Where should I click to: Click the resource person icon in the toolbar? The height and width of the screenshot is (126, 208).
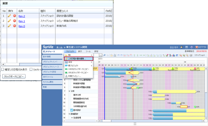(170, 55)
